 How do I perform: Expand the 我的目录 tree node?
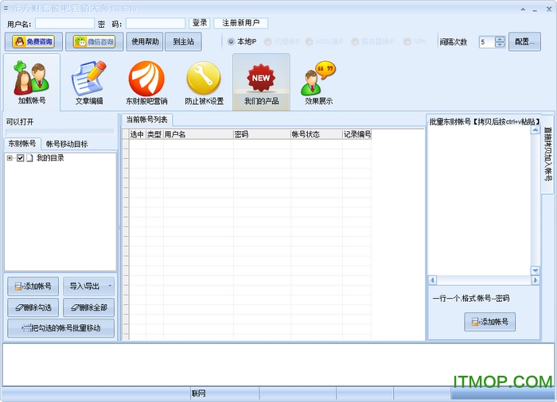point(10,158)
